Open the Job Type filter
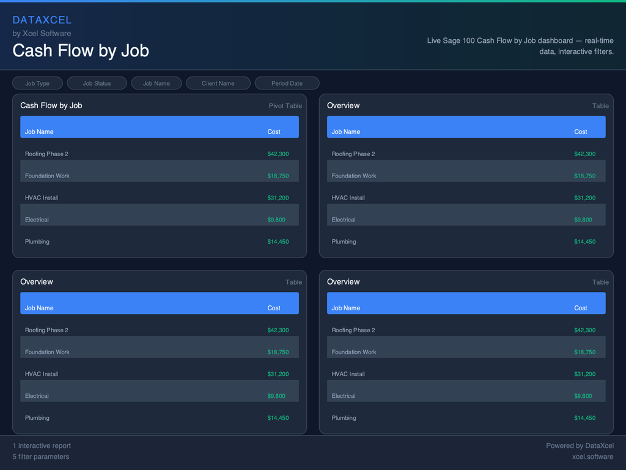 [37, 83]
